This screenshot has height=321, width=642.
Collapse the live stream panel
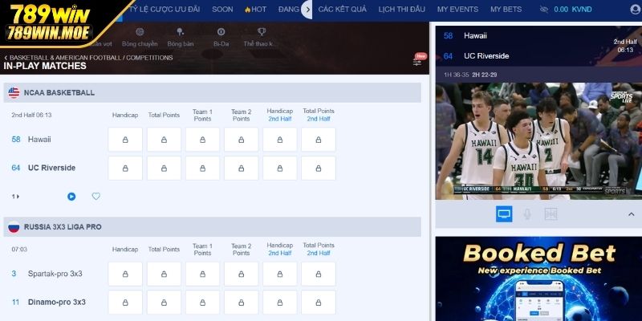(x=631, y=214)
